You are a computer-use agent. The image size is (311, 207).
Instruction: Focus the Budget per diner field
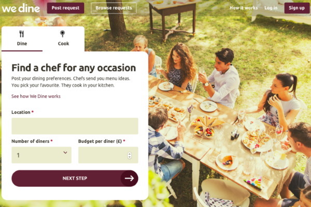click(x=108, y=155)
